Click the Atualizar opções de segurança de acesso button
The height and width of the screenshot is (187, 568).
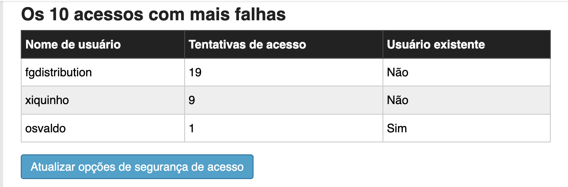point(137,167)
